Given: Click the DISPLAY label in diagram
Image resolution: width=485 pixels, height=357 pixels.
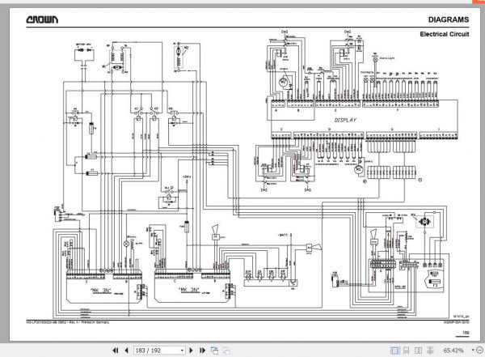Looking at the screenshot, I should pos(345,120).
